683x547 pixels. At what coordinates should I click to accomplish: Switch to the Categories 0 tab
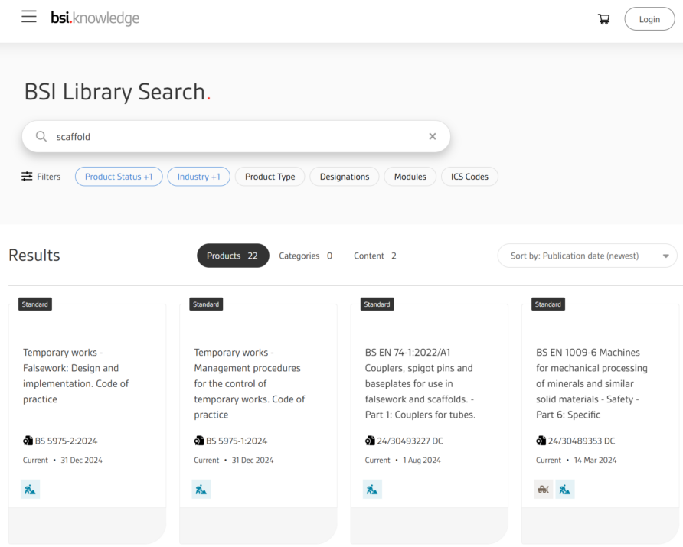tap(306, 256)
